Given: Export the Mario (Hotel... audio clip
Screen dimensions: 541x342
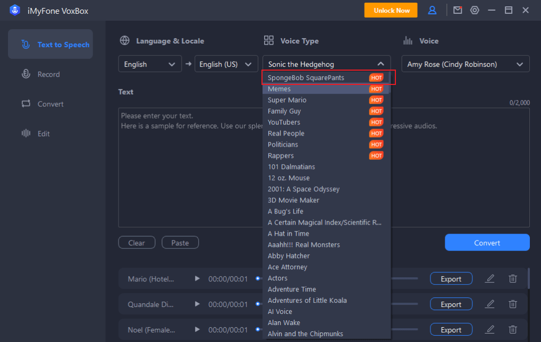Looking at the screenshot, I should click(x=451, y=279).
